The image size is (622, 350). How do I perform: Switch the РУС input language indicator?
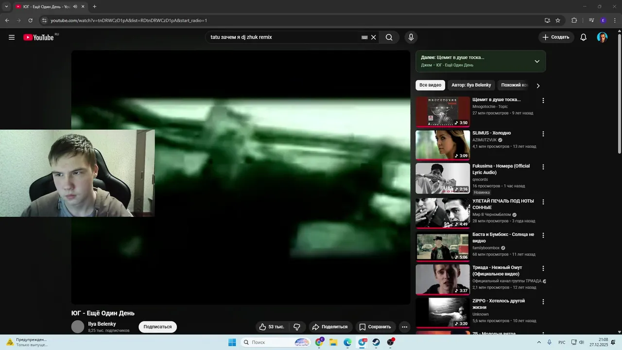562,342
